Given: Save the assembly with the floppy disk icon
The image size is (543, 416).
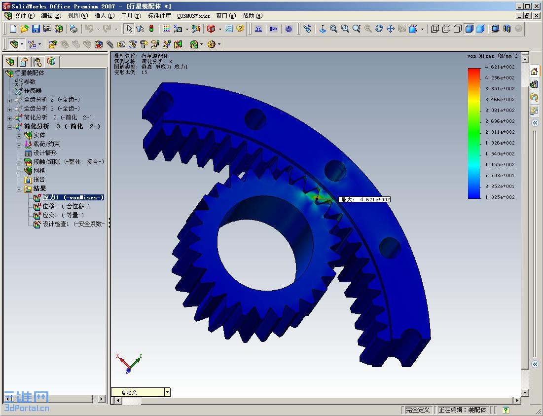Looking at the screenshot, I should [x=36, y=29].
